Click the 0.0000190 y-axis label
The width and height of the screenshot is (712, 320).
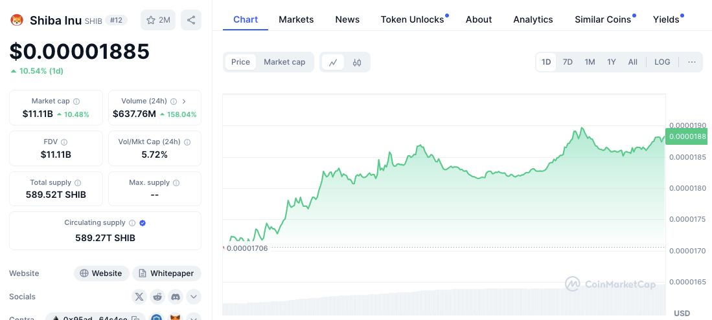coord(687,125)
